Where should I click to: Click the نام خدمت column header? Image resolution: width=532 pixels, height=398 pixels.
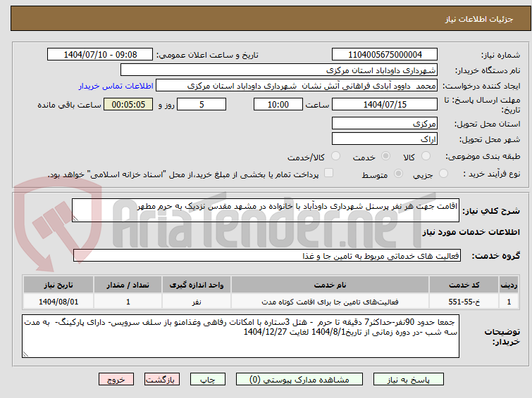pos(330,285)
